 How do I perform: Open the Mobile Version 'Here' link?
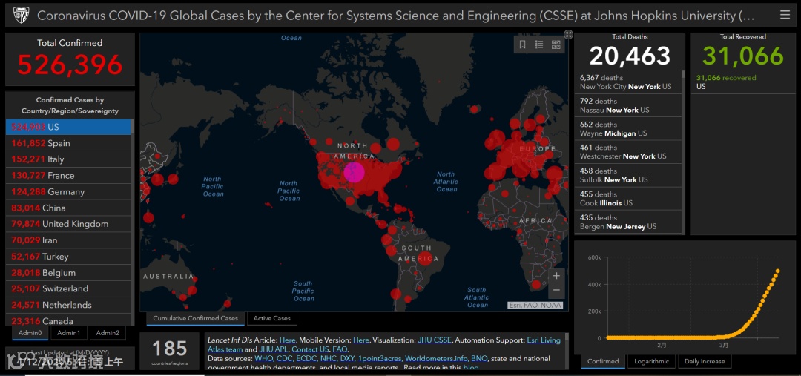[x=361, y=340]
